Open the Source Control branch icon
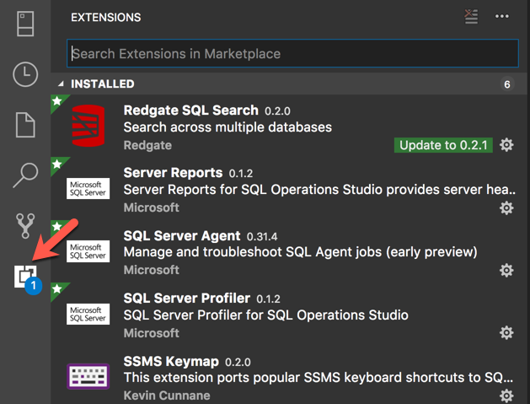This screenshot has width=530, height=404. (25, 226)
